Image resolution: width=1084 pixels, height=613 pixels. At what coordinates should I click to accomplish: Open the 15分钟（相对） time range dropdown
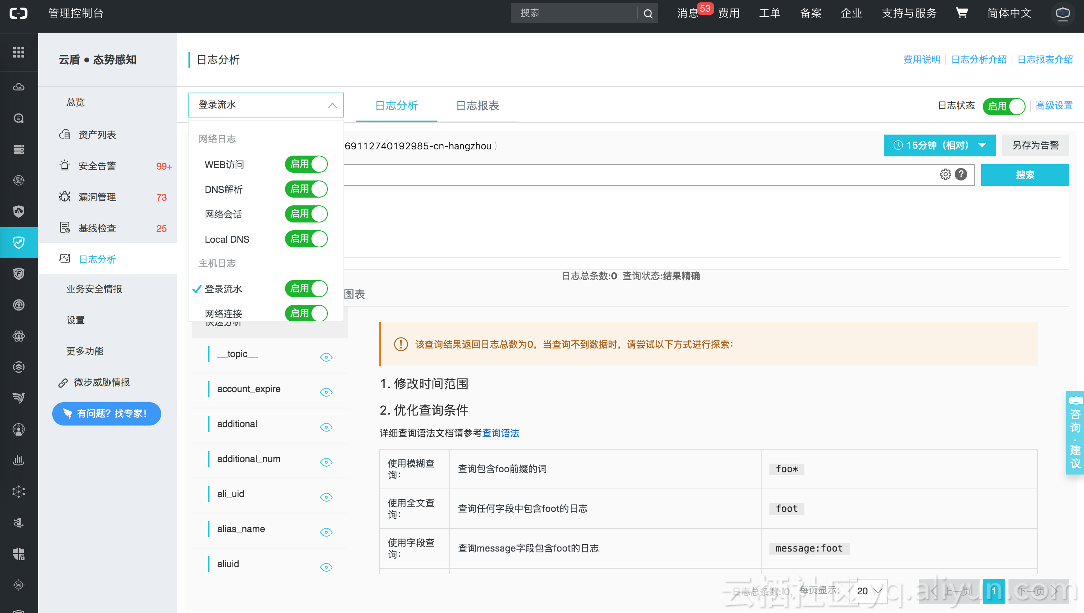pyautogui.click(x=940, y=145)
